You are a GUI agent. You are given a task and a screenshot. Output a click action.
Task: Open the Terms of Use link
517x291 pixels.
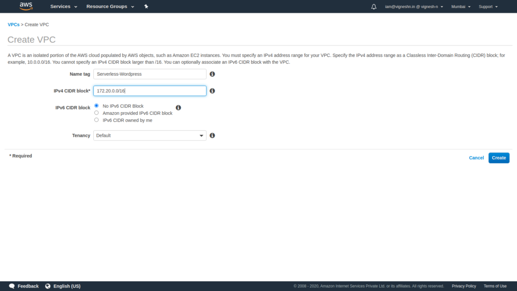pyautogui.click(x=495, y=286)
